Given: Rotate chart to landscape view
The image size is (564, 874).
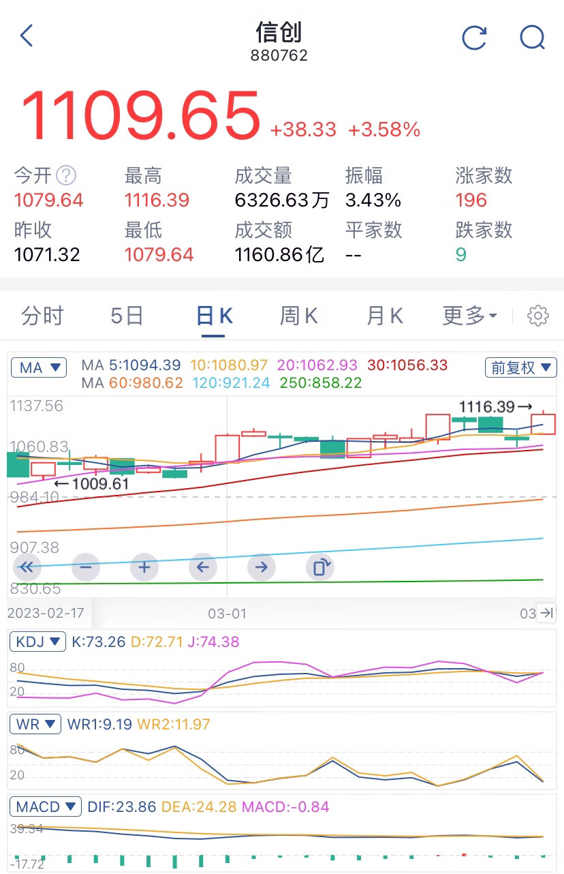Looking at the screenshot, I should tap(320, 567).
